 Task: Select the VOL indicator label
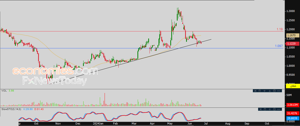pos(4,91)
